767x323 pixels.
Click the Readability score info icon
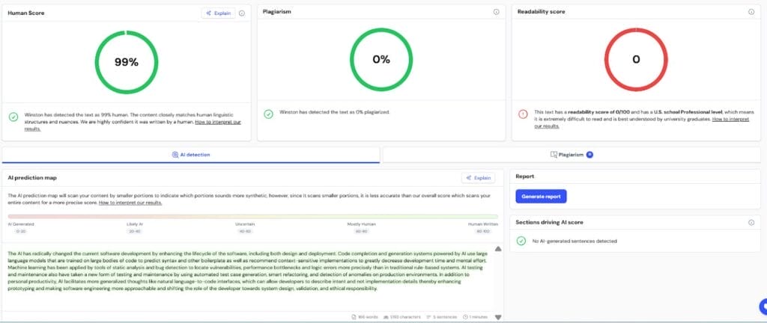click(751, 12)
